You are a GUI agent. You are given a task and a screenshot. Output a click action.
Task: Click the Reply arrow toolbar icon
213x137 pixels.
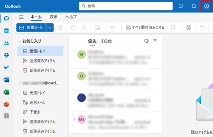(x=113, y=28)
